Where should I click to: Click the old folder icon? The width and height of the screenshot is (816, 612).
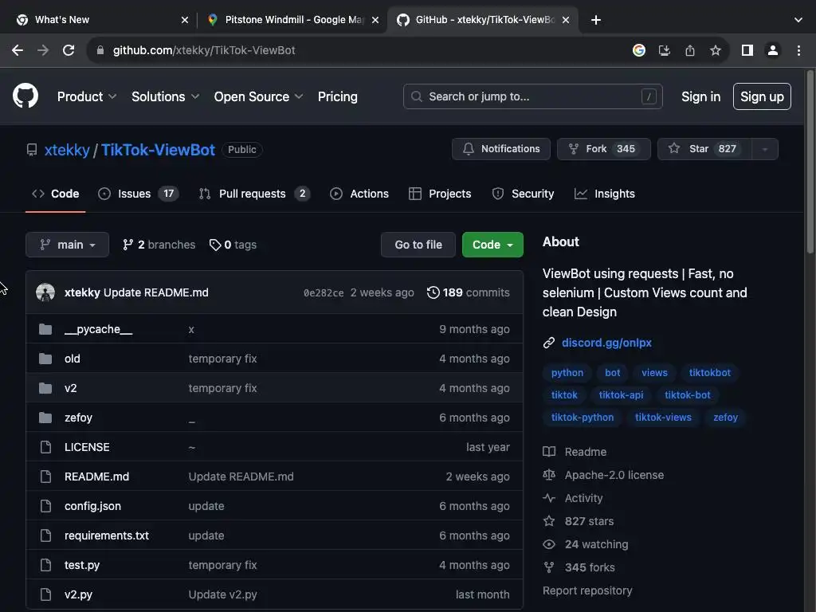tap(45, 359)
